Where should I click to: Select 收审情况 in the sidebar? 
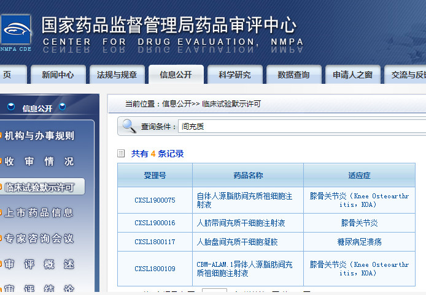pos(39,162)
